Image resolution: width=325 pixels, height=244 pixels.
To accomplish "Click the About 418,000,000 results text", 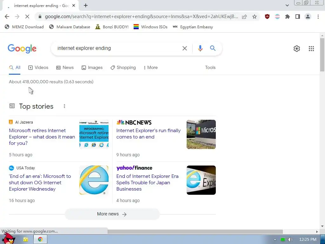I will pyautogui.click(x=51, y=82).
